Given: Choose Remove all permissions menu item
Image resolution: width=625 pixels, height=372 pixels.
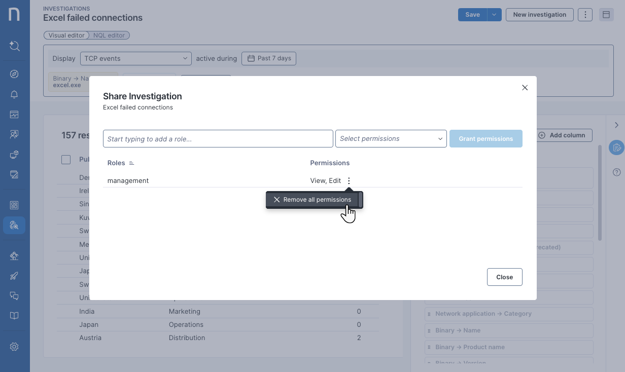Looking at the screenshot, I should (x=312, y=200).
